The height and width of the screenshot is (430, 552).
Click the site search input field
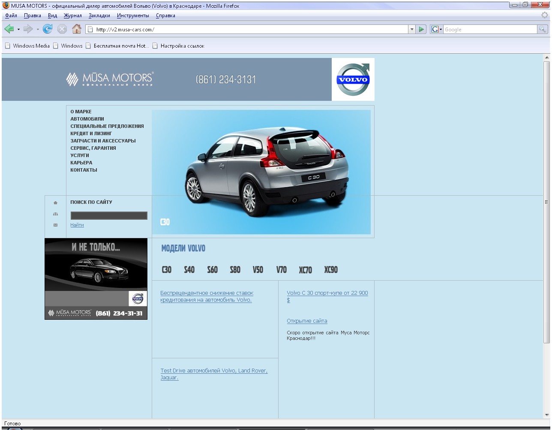click(x=109, y=215)
